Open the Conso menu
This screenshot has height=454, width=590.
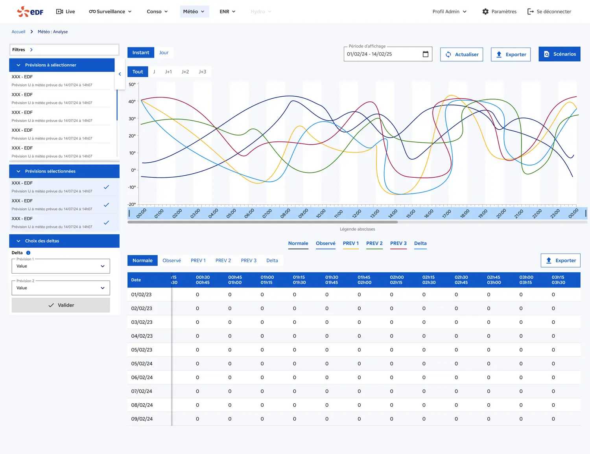(157, 12)
